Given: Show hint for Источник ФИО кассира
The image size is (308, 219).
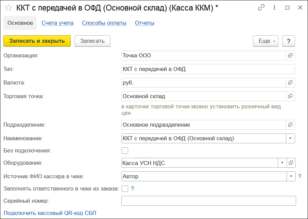Looking at the screenshot, I should [x=300, y=176].
